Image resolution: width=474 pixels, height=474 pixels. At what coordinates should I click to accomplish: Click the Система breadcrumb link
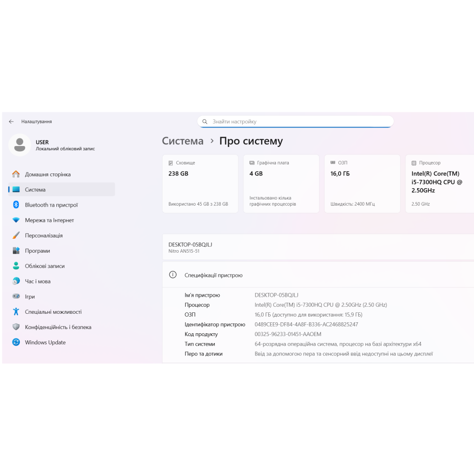click(x=182, y=141)
